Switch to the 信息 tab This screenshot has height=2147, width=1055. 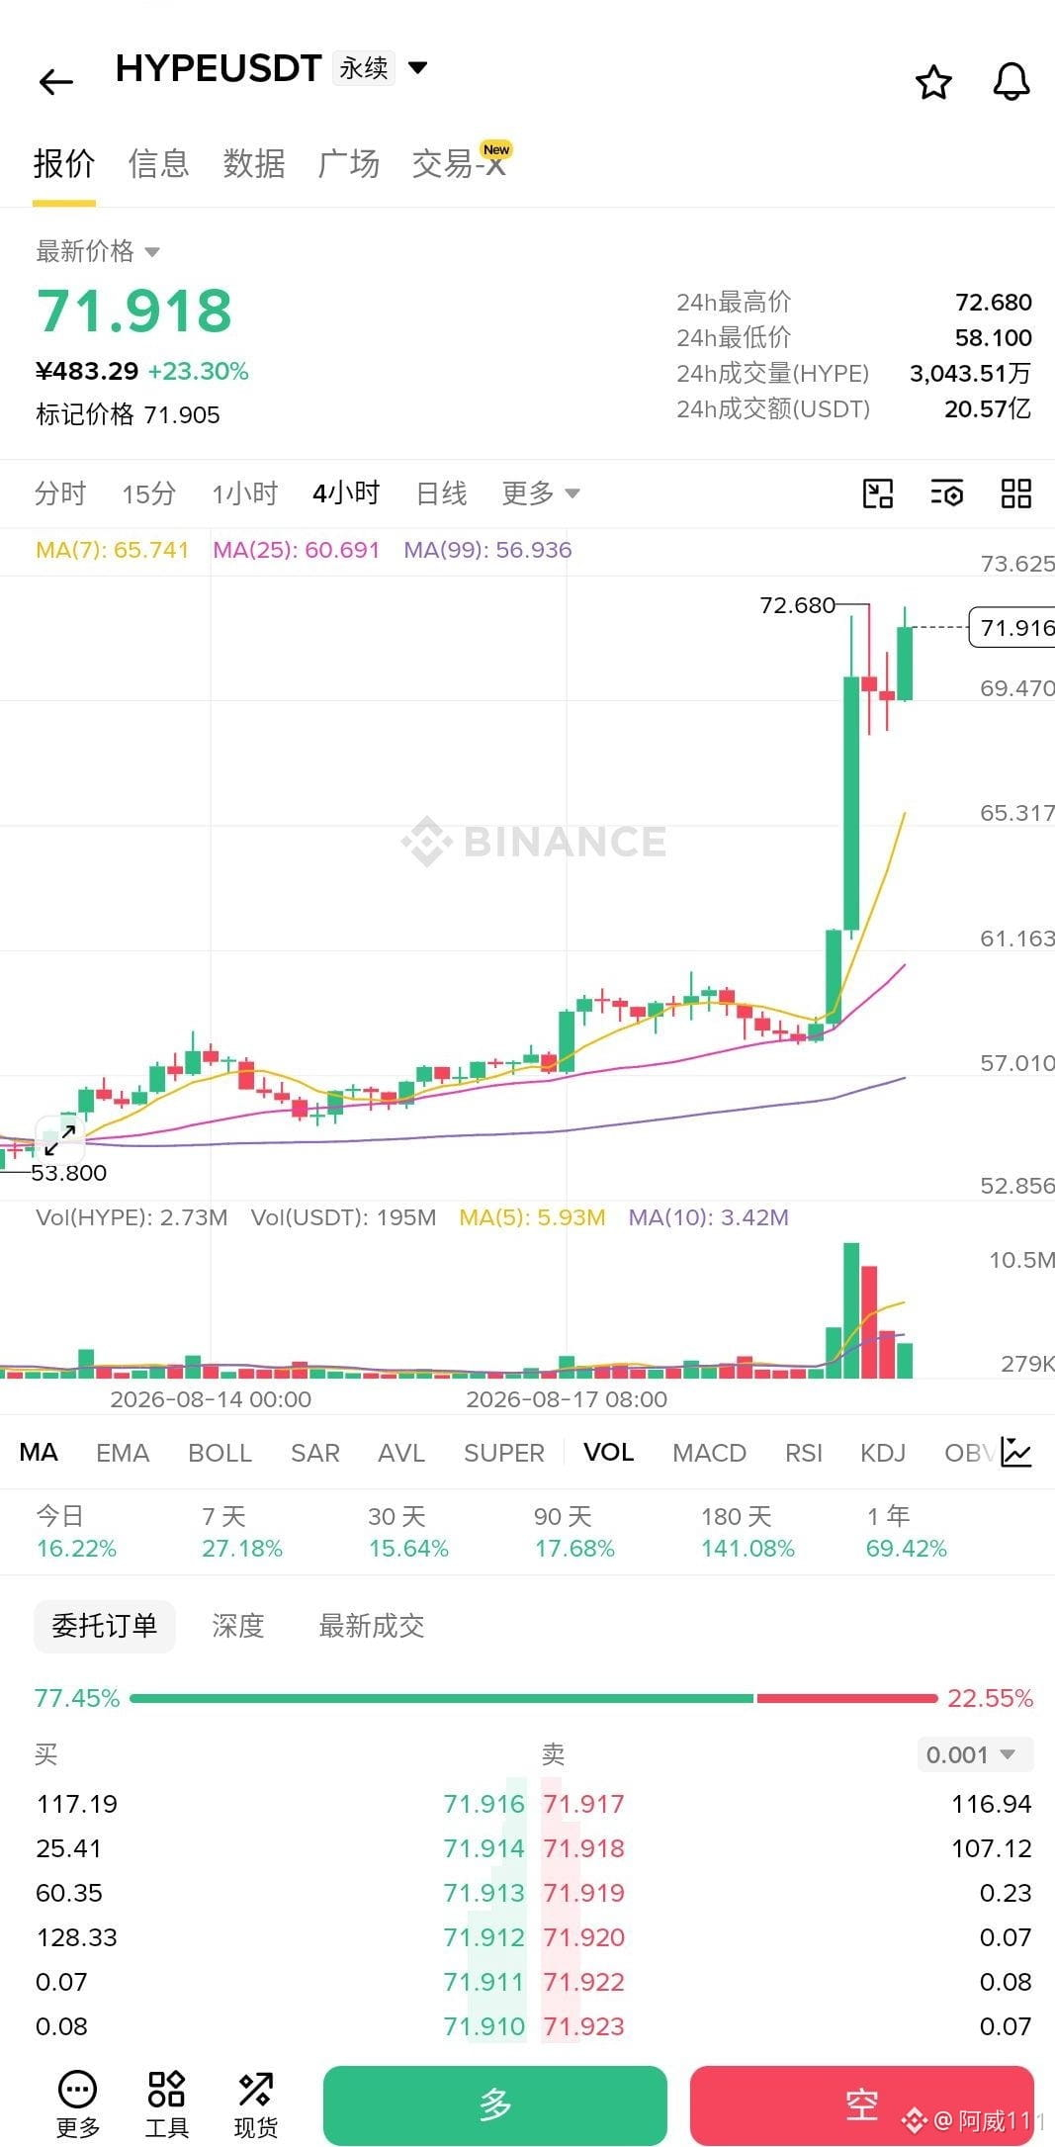tap(158, 163)
